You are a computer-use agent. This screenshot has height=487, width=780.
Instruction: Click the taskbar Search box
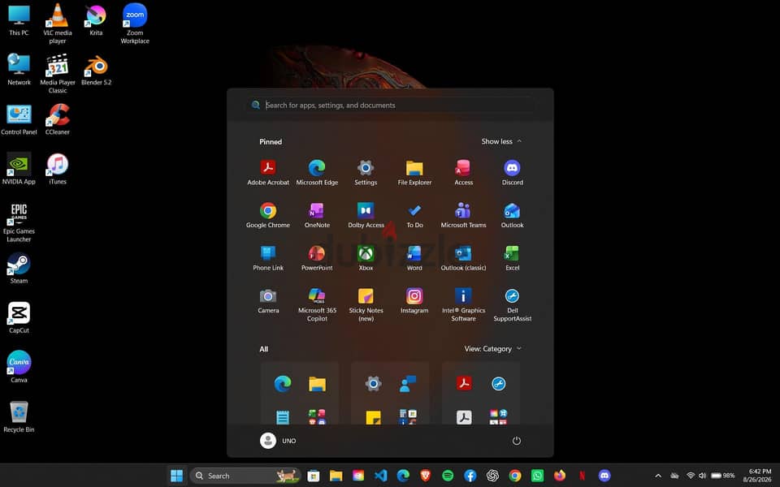245,476
